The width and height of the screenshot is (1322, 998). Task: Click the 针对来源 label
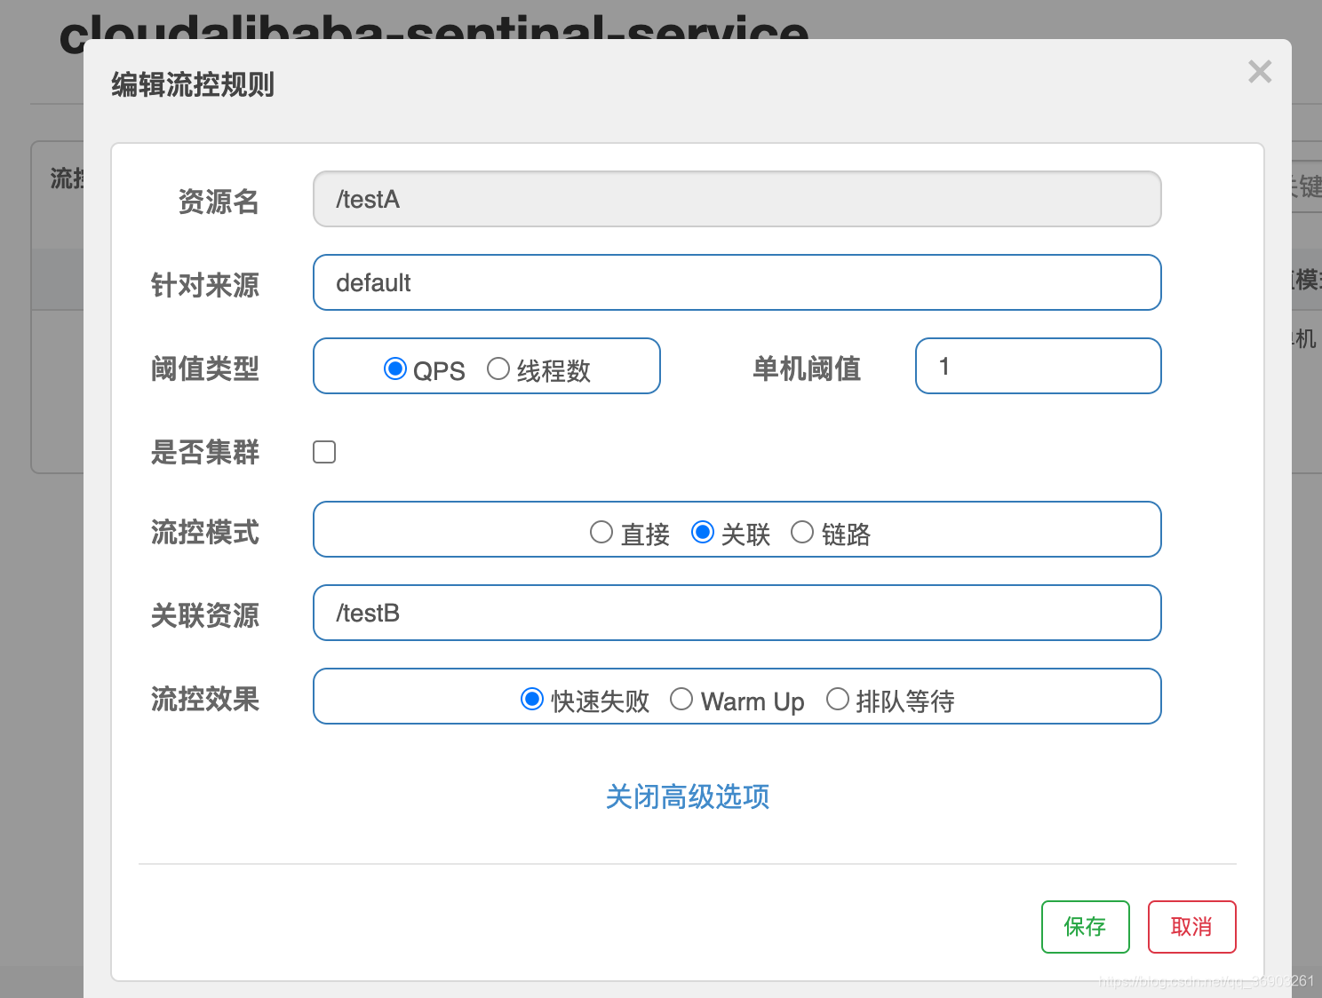coord(205,285)
